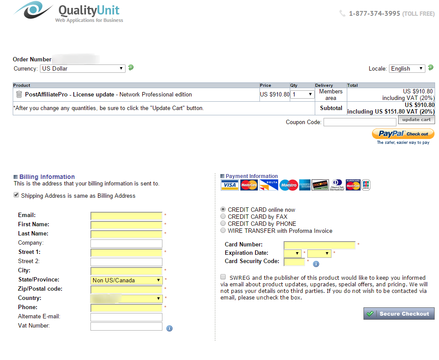Open the Locale language dropdown
The image size is (439, 360).
[407, 68]
